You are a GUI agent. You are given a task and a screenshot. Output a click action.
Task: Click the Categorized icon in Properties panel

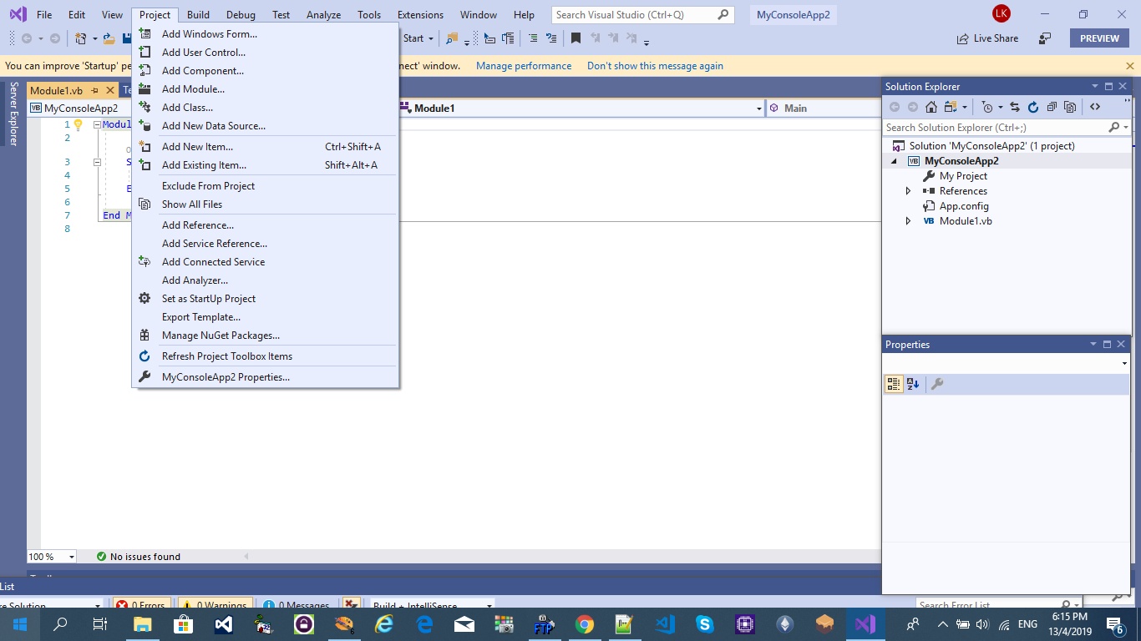click(894, 384)
